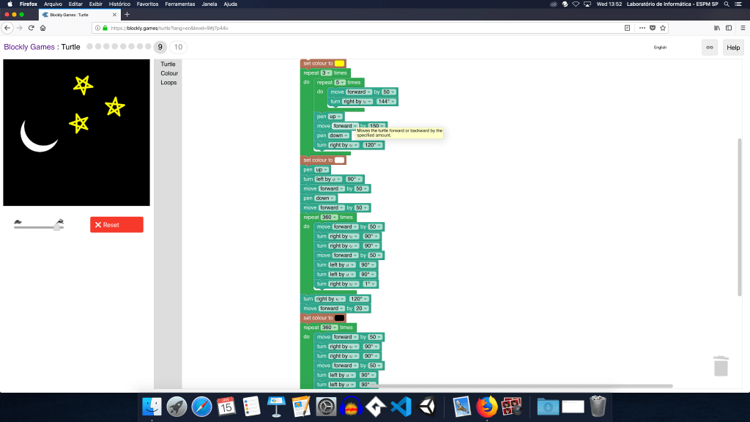The image size is (750, 422).
Task: Click the Firefox home icon
Action: pos(43,28)
